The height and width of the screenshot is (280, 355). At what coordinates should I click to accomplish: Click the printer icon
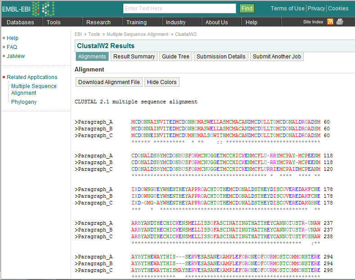[x=340, y=22]
